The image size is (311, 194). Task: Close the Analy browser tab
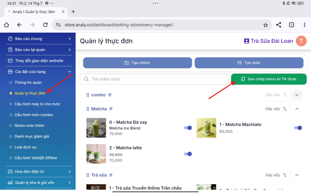[63, 12]
